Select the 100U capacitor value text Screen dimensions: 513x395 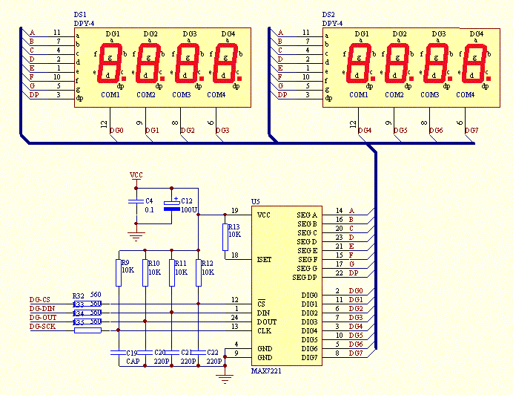pyautogui.click(x=189, y=209)
